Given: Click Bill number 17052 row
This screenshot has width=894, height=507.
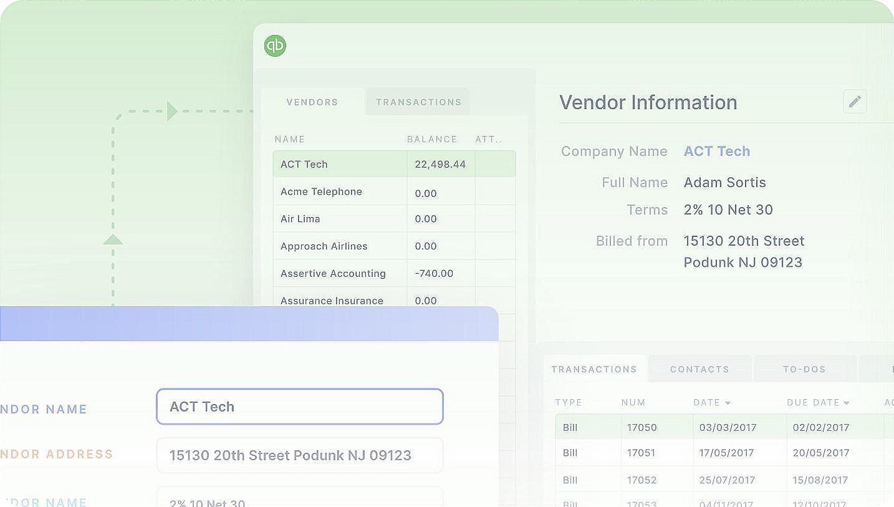Looking at the screenshot, I should 686,480.
